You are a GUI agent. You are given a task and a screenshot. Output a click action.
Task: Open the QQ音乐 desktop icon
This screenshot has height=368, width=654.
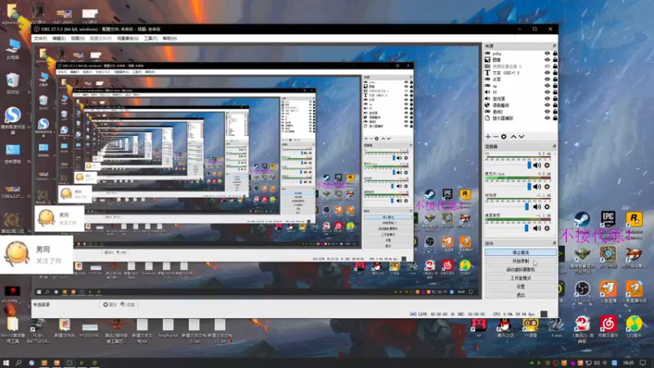[x=634, y=326]
